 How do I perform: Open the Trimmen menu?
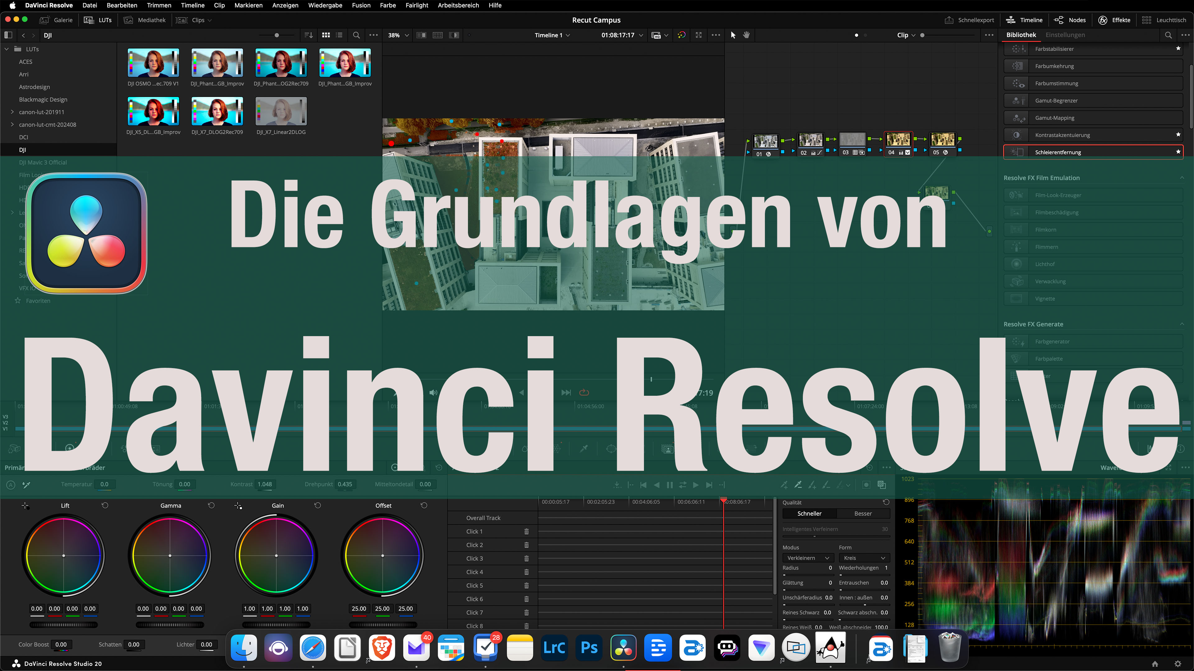click(159, 5)
